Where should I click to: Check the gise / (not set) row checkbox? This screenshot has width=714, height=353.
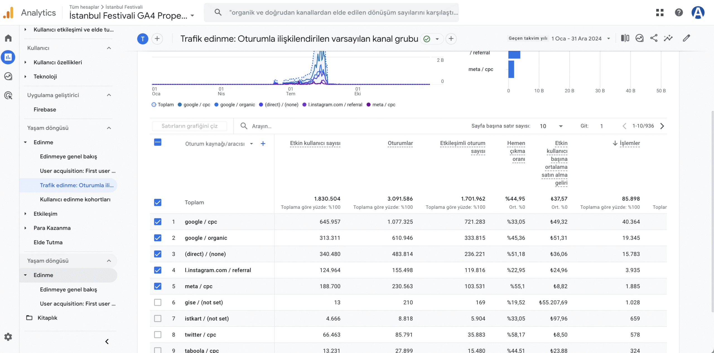click(x=158, y=302)
